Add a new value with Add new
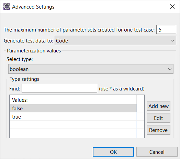 pyautogui.click(x=158, y=106)
